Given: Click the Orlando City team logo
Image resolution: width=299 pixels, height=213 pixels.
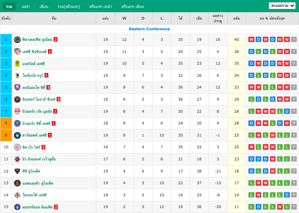Looking at the screenshot, I should [x=17, y=87].
